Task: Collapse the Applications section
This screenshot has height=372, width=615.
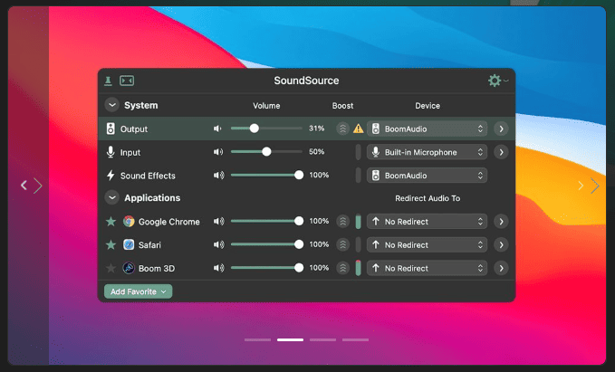Action: coord(111,197)
